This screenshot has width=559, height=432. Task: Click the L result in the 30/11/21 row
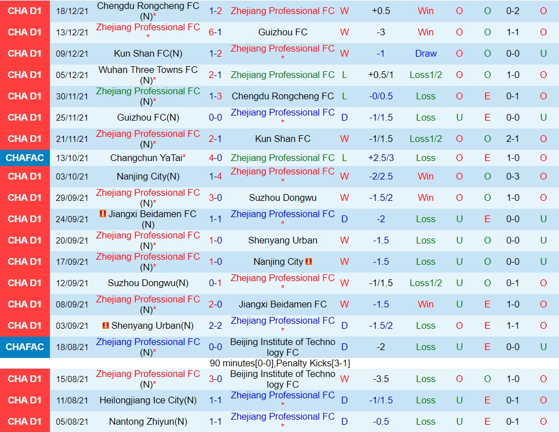tap(344, 96)
